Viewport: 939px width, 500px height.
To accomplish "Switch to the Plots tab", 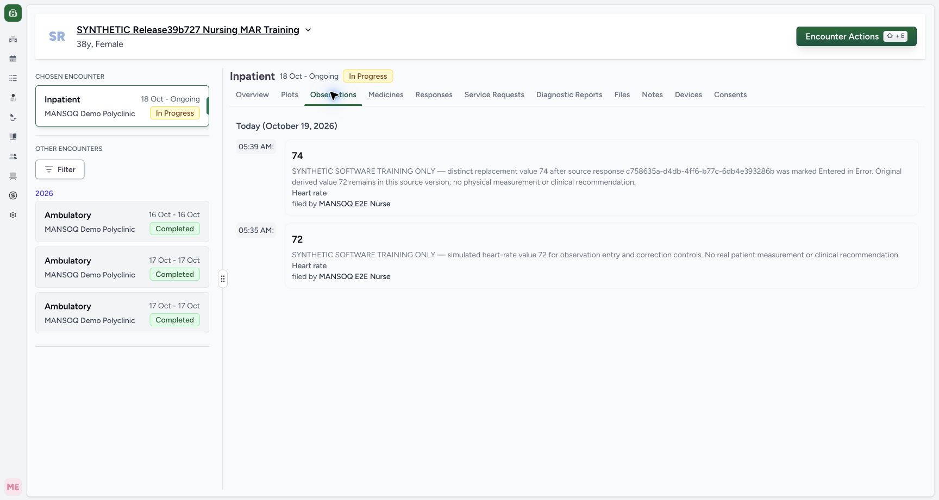I will [290, 94].
